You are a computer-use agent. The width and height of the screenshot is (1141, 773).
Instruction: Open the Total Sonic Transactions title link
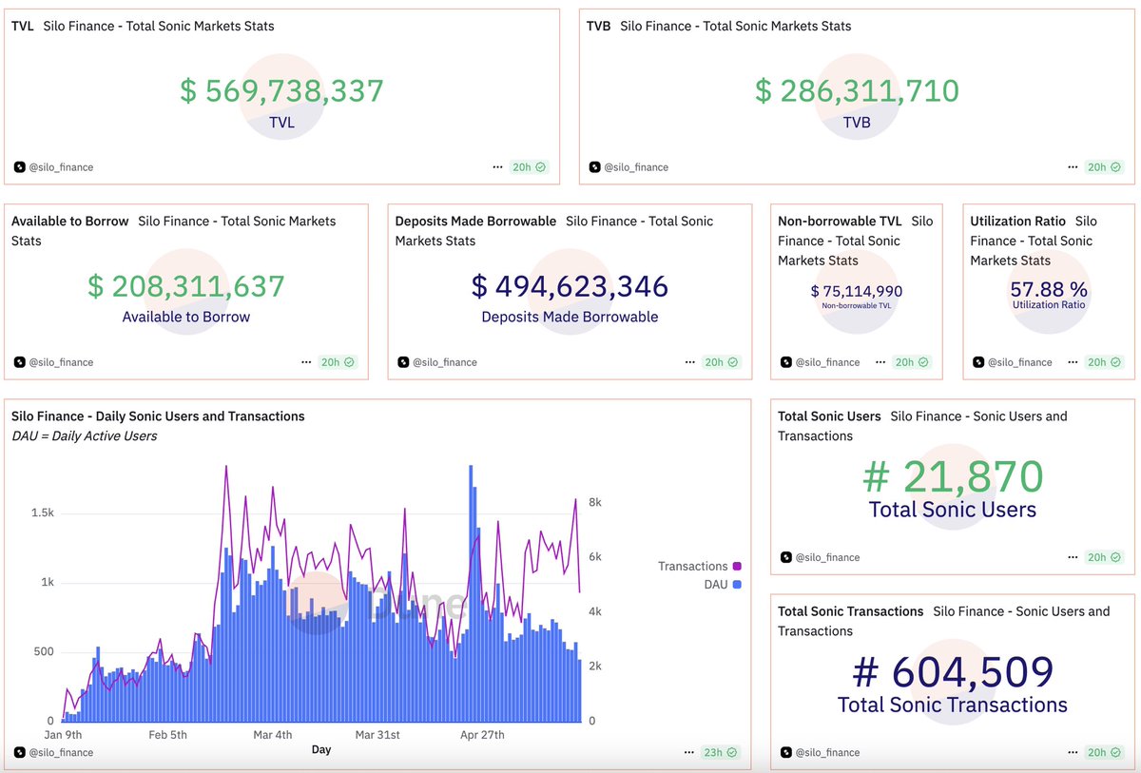click(x=851, y=610)
